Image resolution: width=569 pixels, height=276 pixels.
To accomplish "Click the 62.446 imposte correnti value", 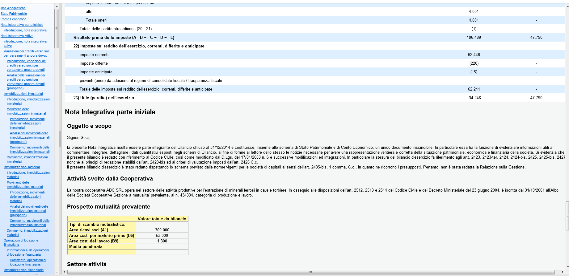I will click(474, 55).
